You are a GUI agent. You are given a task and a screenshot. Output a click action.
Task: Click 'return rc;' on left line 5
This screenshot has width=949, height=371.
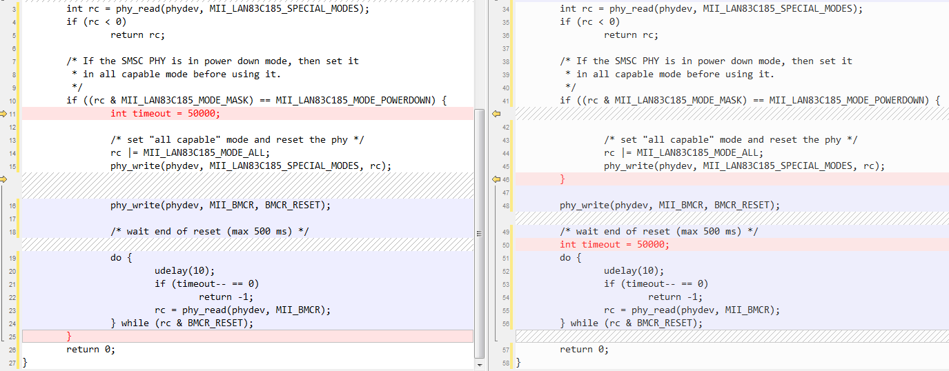[x=137, y=35]
